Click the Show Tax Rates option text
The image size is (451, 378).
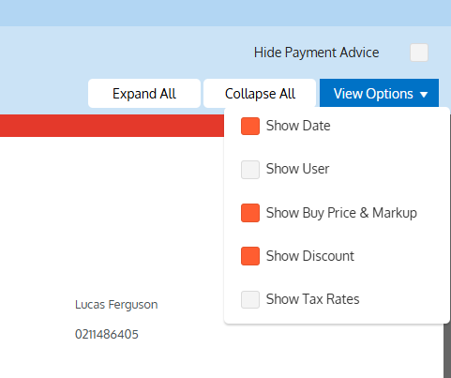(313, 299)
